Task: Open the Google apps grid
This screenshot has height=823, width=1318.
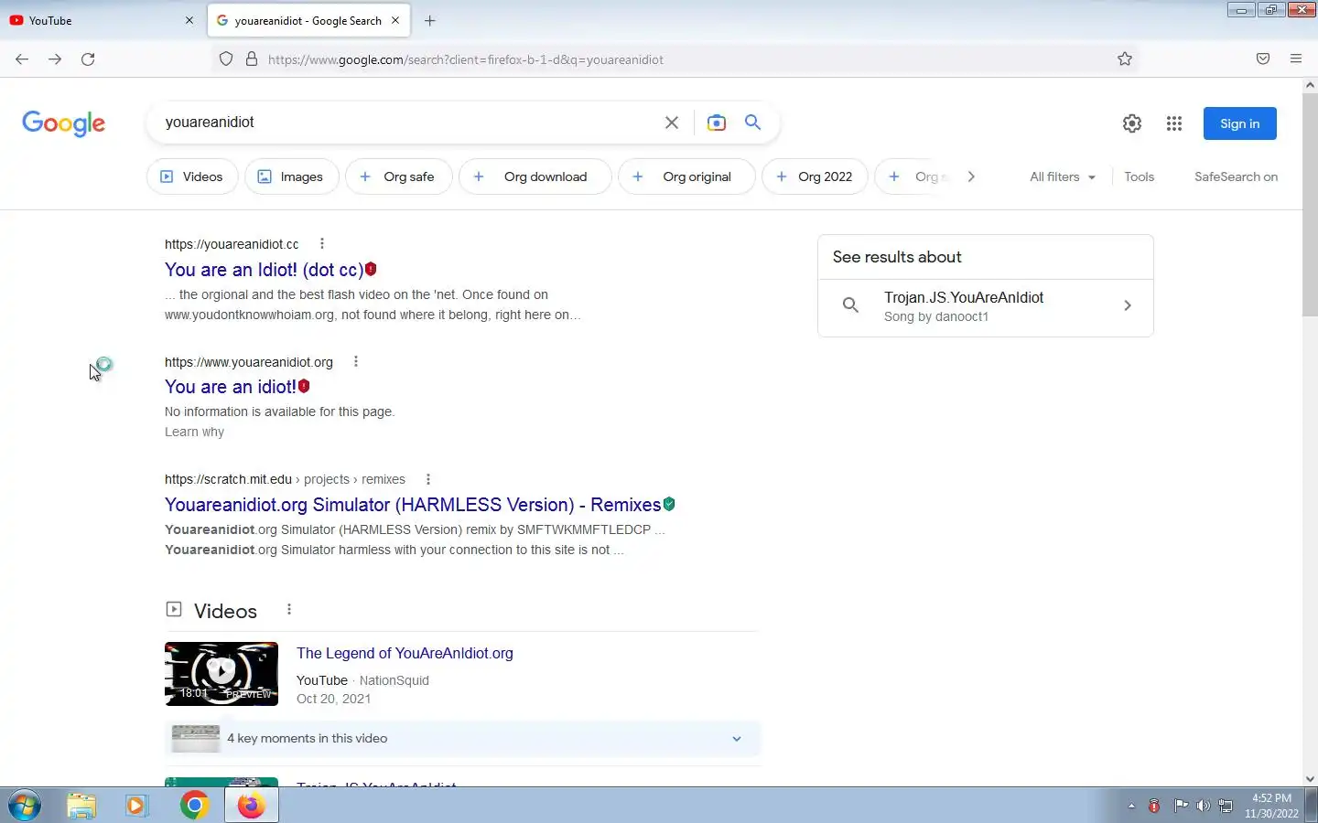Action: 1174,123
